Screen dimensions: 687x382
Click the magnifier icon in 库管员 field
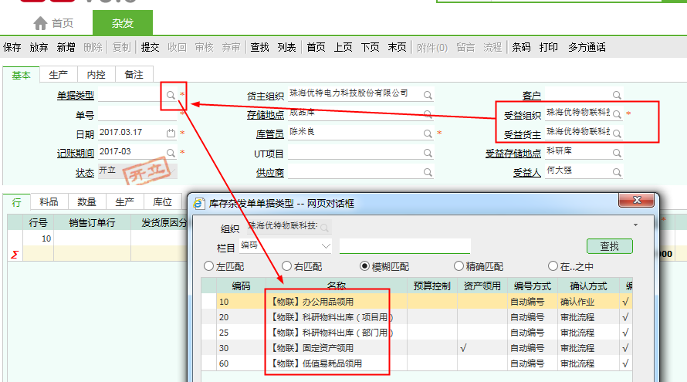click(427, 133)
